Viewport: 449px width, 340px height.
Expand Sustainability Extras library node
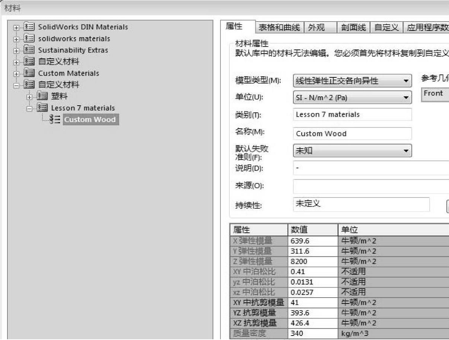[16, 51]
